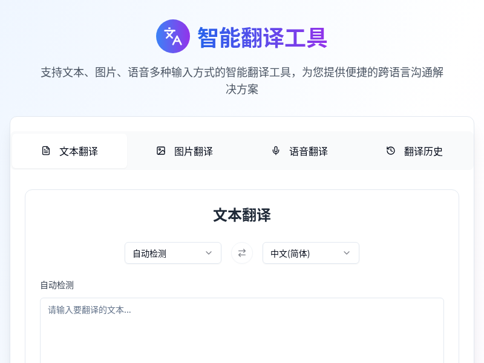This screenshot has width=484, height=363.
Task: Click the image icon in 图片翻译 tab
Action: (x=161, y=151)
